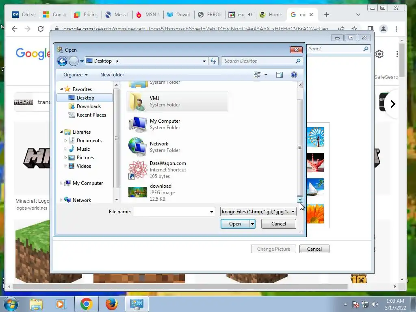This screenshot has width=416, height=312.
Task: Expand the Videos library
Action: 65,166
